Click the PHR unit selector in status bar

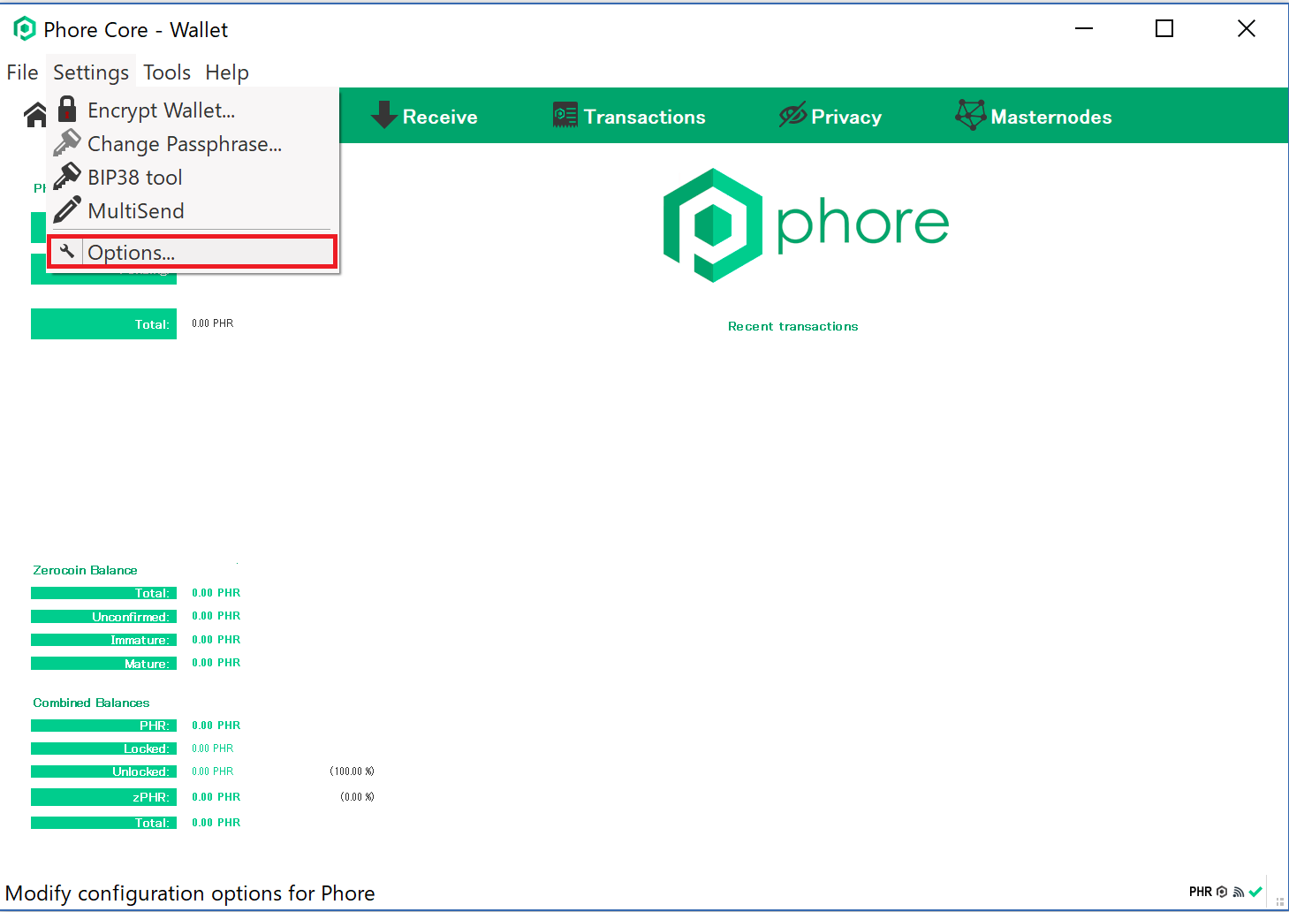1201,892
